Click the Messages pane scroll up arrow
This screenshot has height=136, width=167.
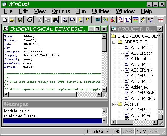click(104, 111)
